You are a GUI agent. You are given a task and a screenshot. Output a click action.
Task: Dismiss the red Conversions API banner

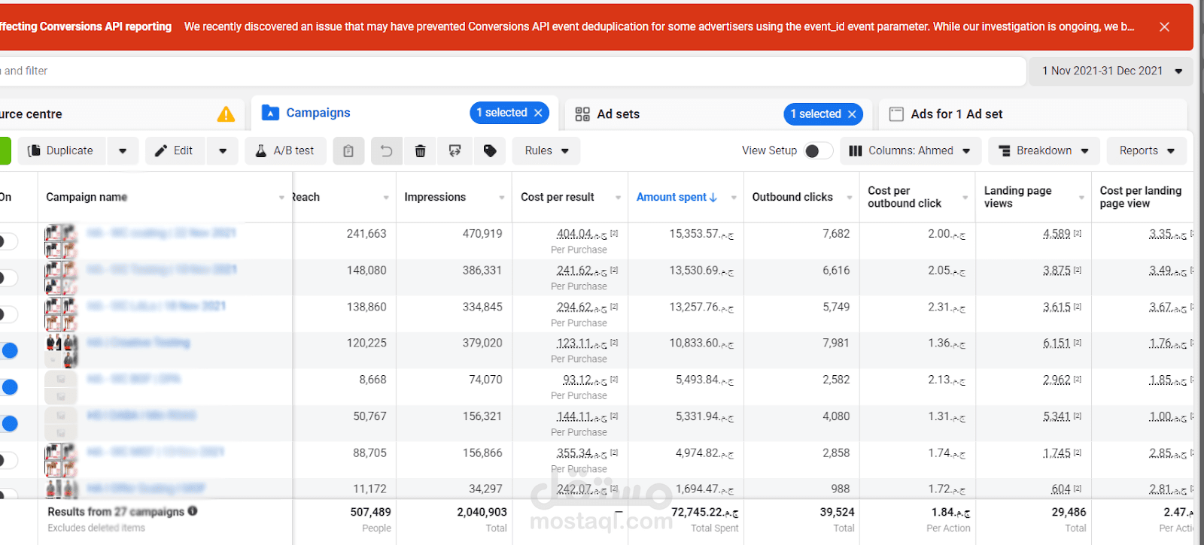[x=1164, y=27]
